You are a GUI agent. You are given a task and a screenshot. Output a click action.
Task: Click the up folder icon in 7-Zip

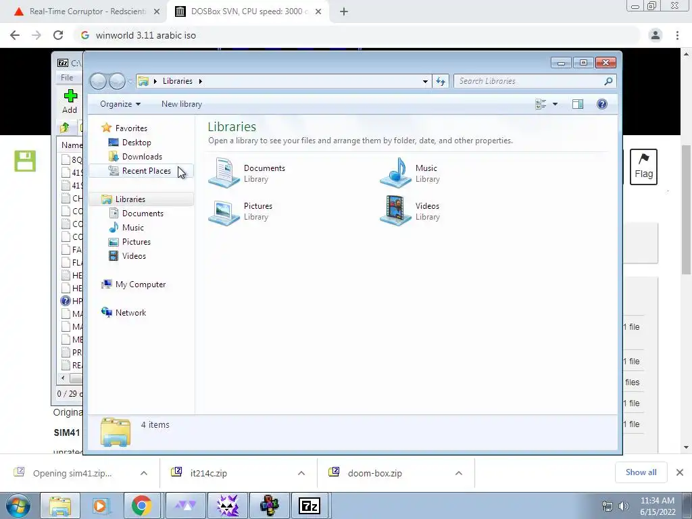pos(65,128)
